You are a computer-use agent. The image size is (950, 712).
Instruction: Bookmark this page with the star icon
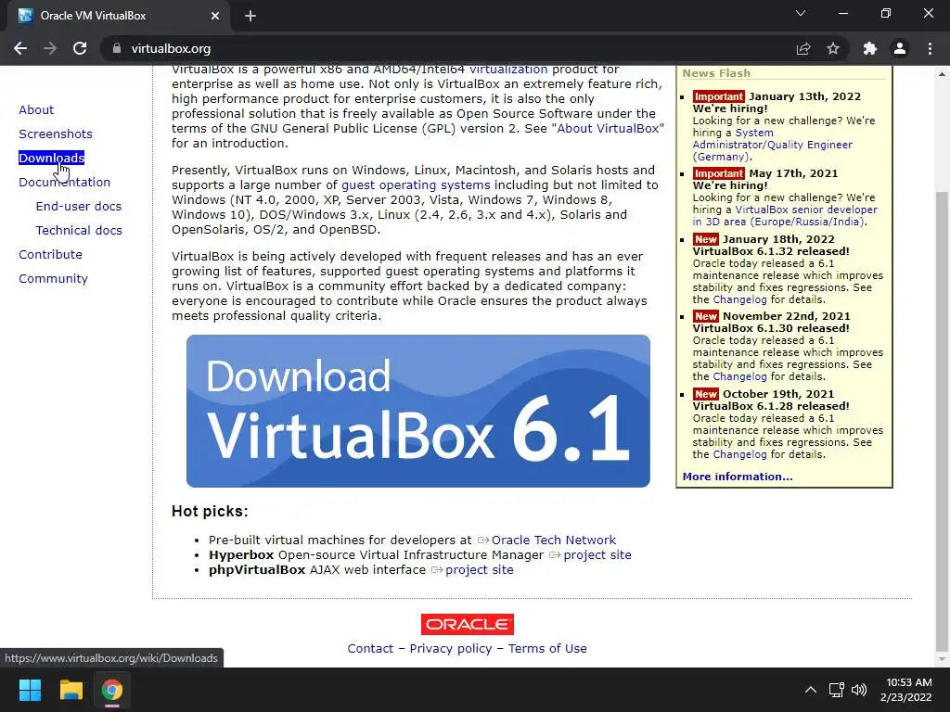[833, 48]
